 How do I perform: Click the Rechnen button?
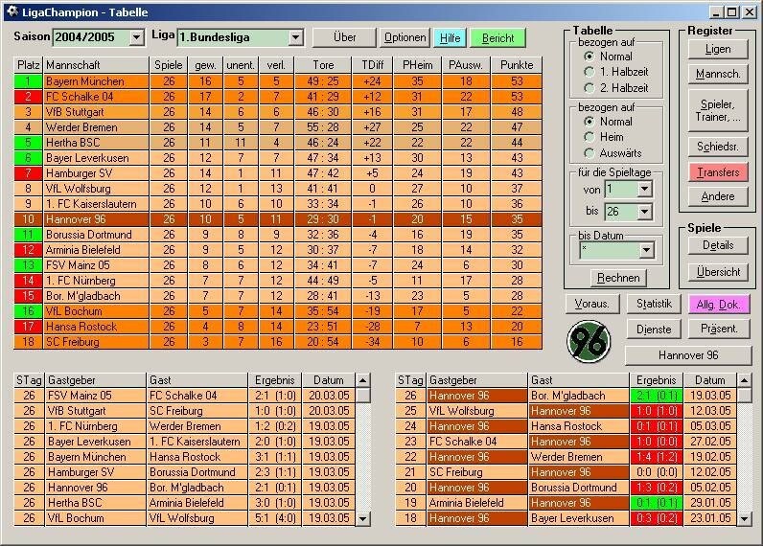click(x=618, y=278)
